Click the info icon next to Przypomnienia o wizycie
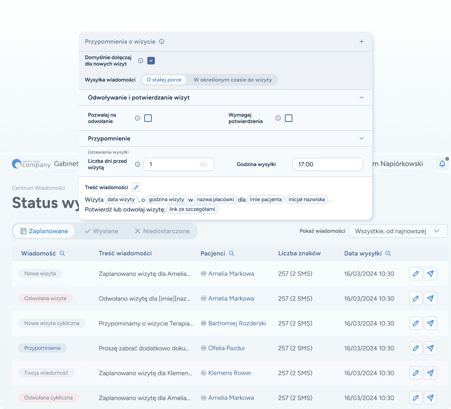Image resolution: width=451 pixels, height=409 pixels. (x=161, y=42)
